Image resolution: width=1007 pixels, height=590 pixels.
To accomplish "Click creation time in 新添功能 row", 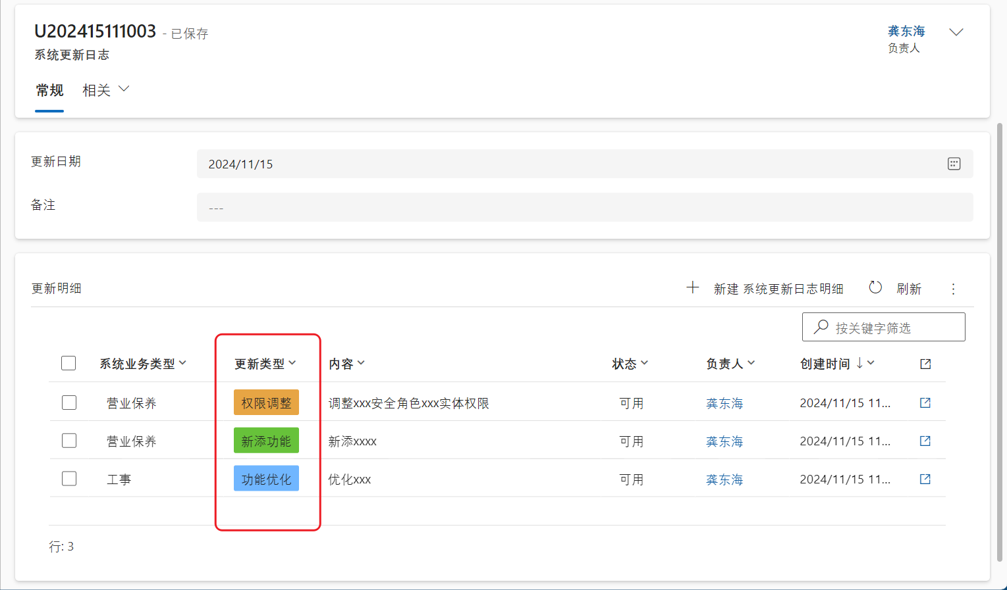I will pyautogui.click(x=845, y=441).
